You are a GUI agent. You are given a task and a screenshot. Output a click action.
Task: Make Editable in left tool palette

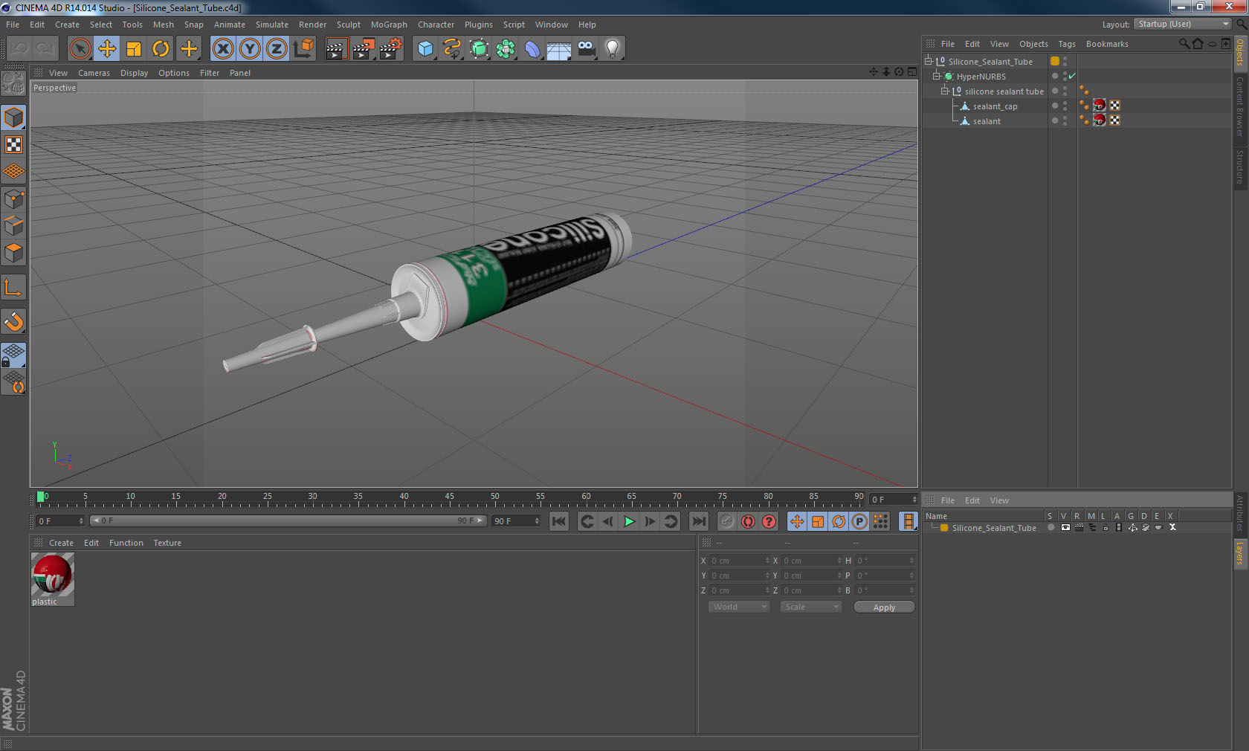pyautogui.click(x=13, y=83)
